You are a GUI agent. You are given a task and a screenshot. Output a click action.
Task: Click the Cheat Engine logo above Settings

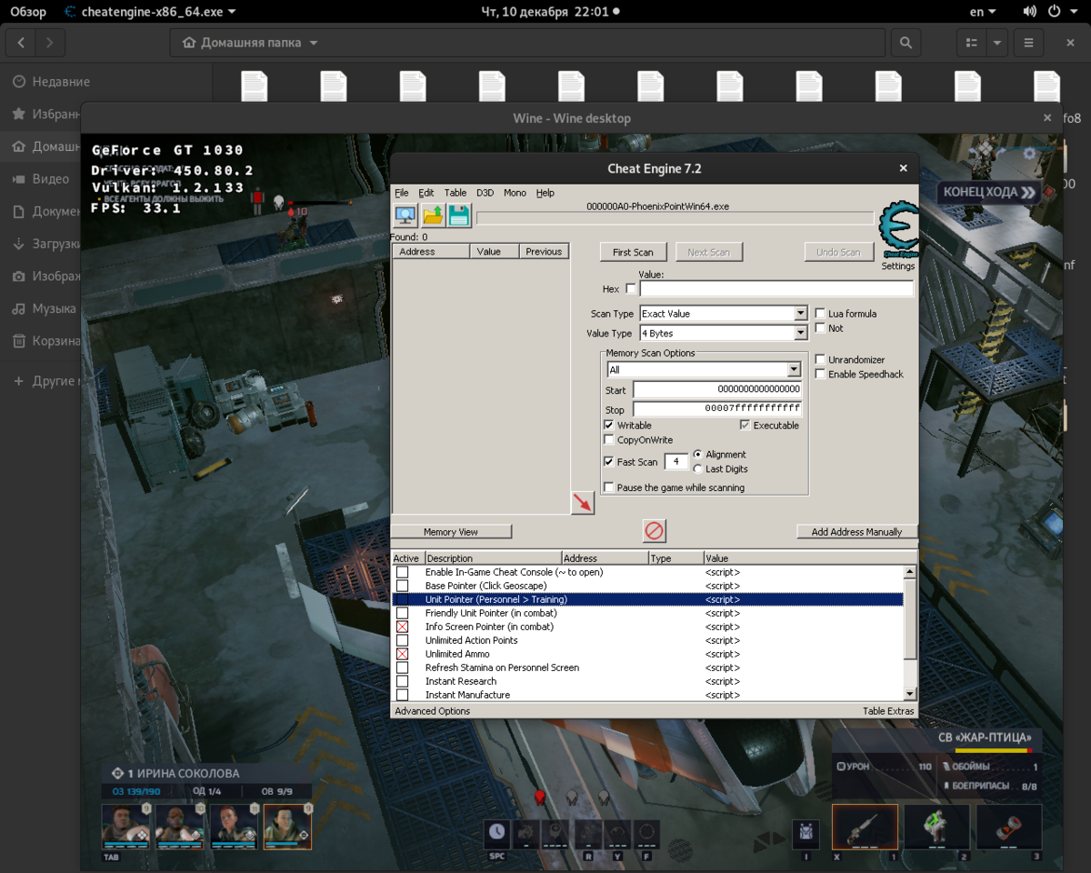[x=899, y=230]
